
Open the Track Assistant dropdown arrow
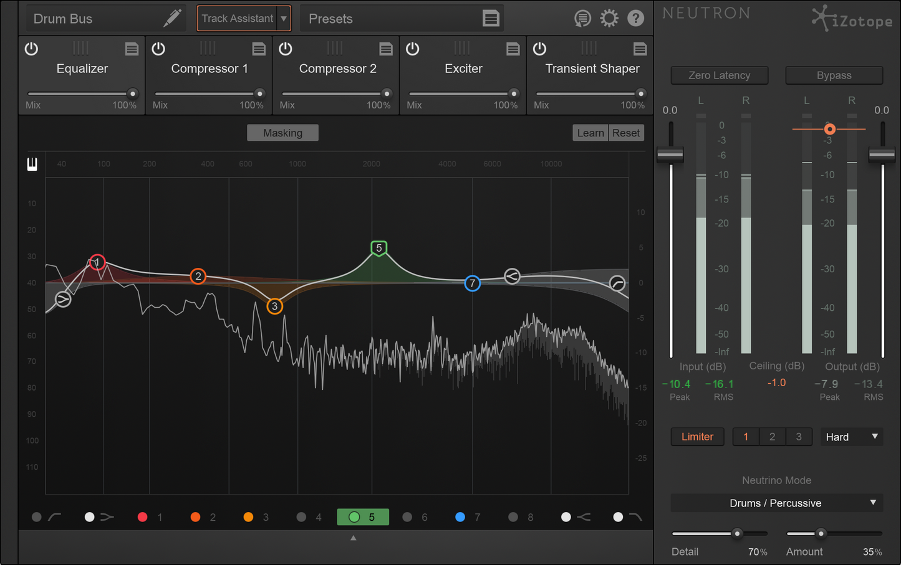pyautogui.click(x=284, y=19)
